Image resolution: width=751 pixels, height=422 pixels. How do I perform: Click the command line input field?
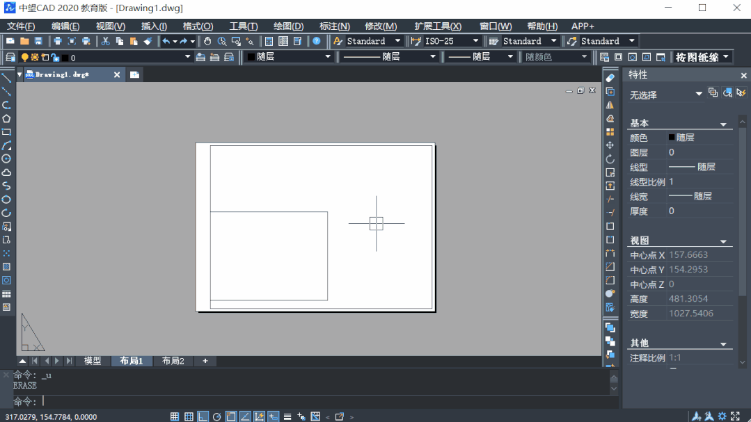point(326,401)
